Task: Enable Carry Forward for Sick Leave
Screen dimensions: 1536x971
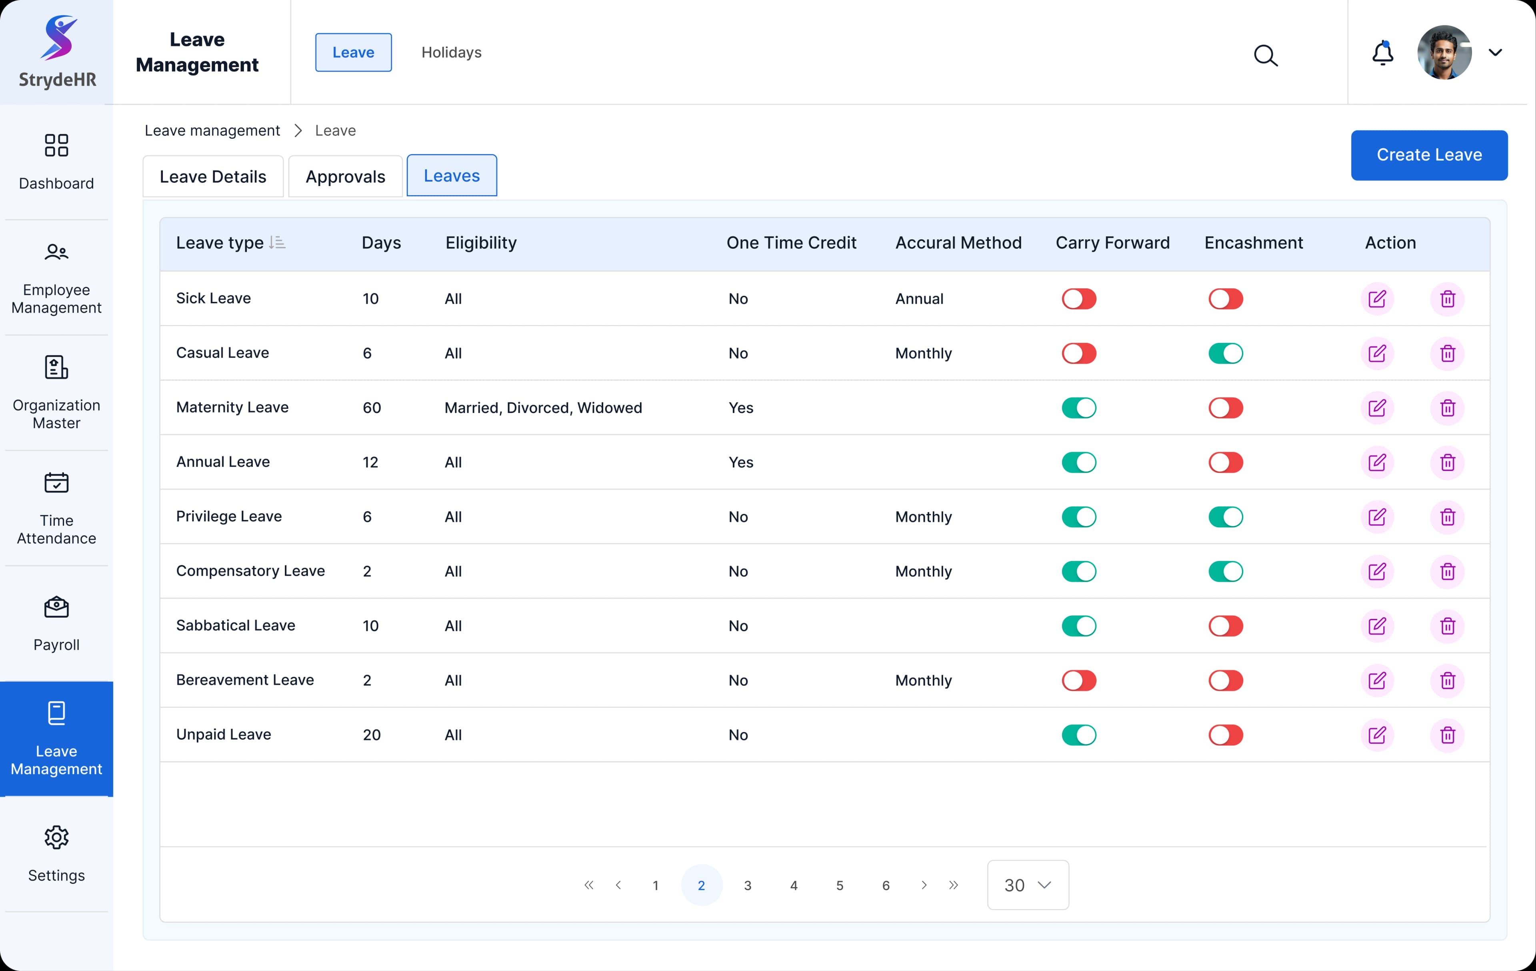Action: [1079, 298]
